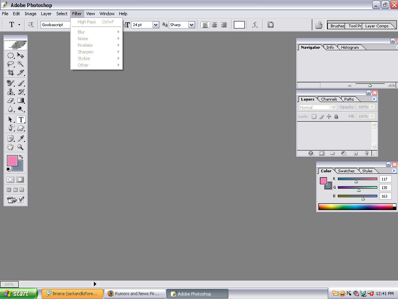Select the Zoom magnifier tool
Image resolution: width=398 pixels, height=299 pixels.
tap(21, 147)
